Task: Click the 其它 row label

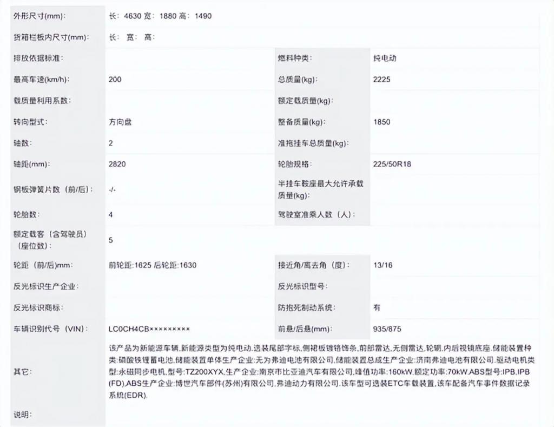Action: pyautogui.click(x=23, y=372)
